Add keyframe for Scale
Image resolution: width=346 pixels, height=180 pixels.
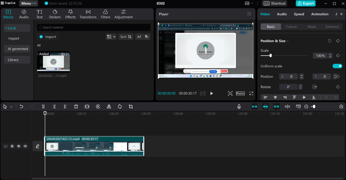tap(338, 56)
